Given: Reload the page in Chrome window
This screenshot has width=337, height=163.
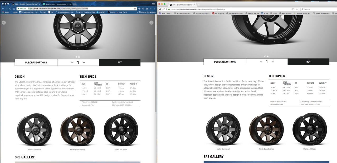Looking at the screenshot, I should click(x=10, y=8).
